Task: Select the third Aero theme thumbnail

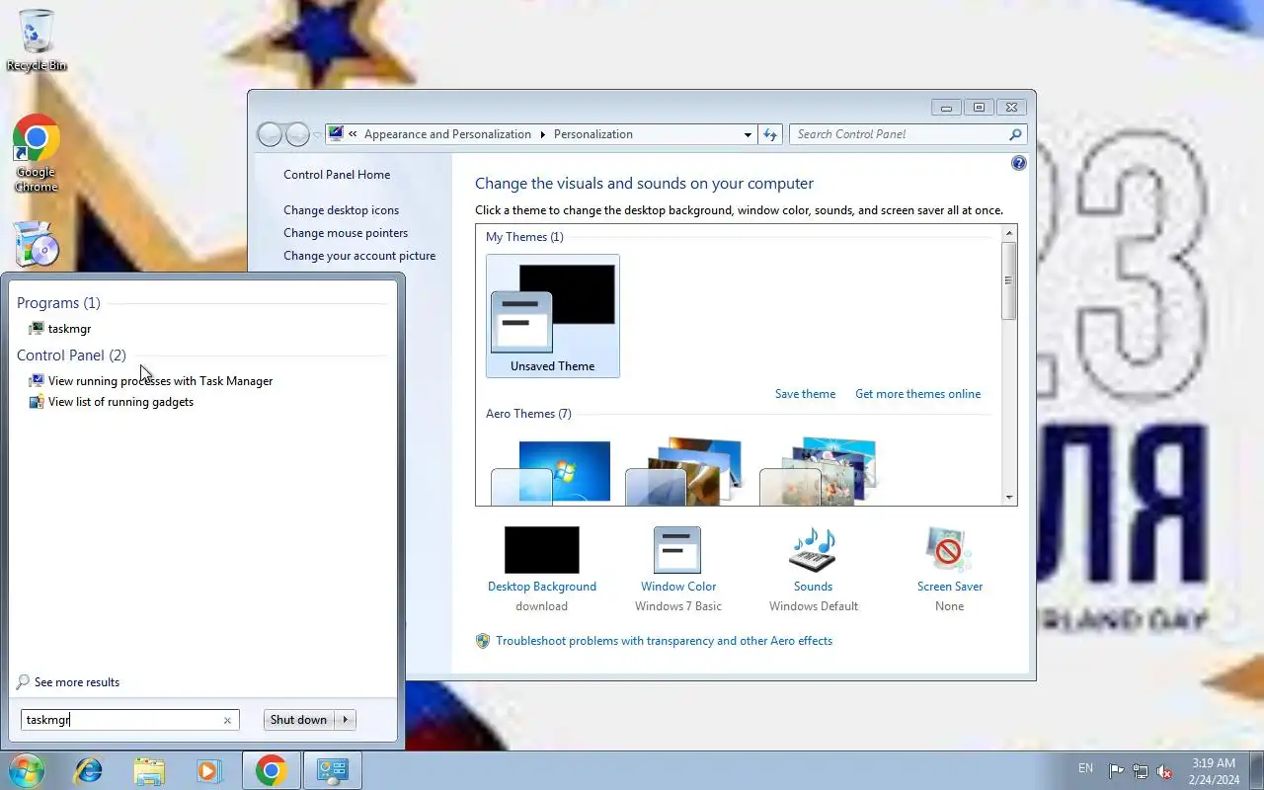Action: point(819,472)
